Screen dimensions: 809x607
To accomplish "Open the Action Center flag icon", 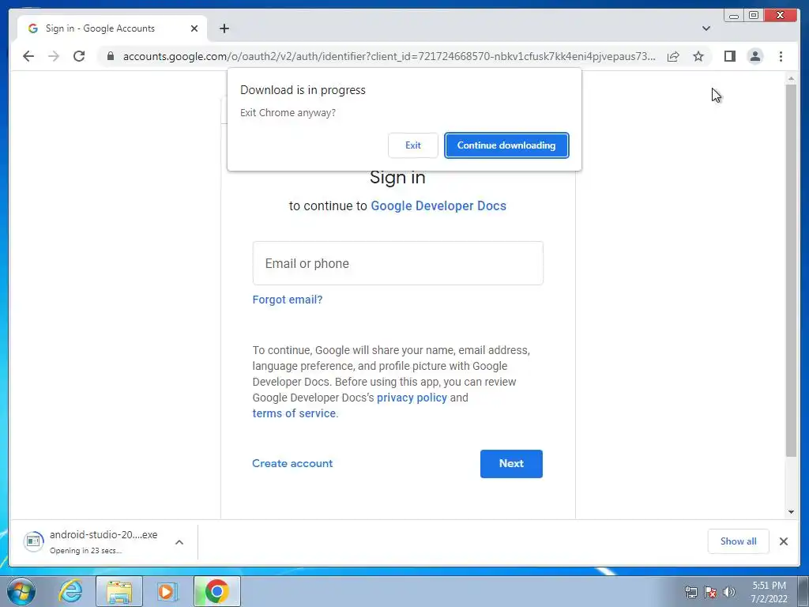I will point(710,592).
